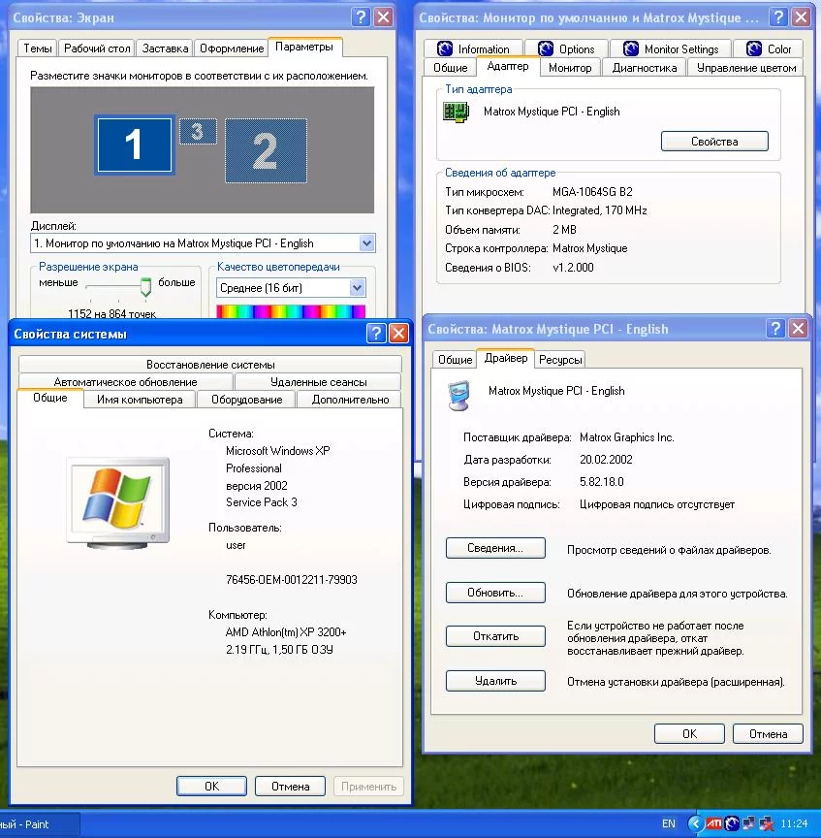821x838 pixels.
Task: Select monitor 1 icon in display layout
Action: (x=135, y=145)
